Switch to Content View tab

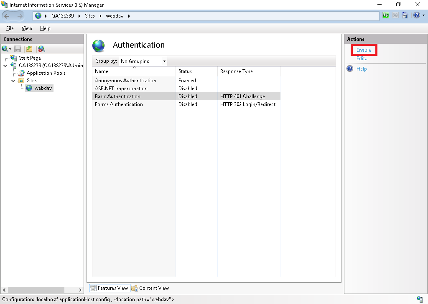point(150,288)
